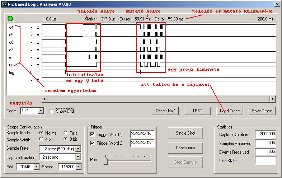Open the Zoom 1:1 dropdown
The width and height of the screenshot is (282, 178).
click(x=41, y=111)
